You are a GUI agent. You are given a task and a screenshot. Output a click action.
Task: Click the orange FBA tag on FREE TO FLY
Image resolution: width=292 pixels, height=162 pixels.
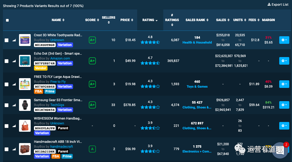coord(39,91)
